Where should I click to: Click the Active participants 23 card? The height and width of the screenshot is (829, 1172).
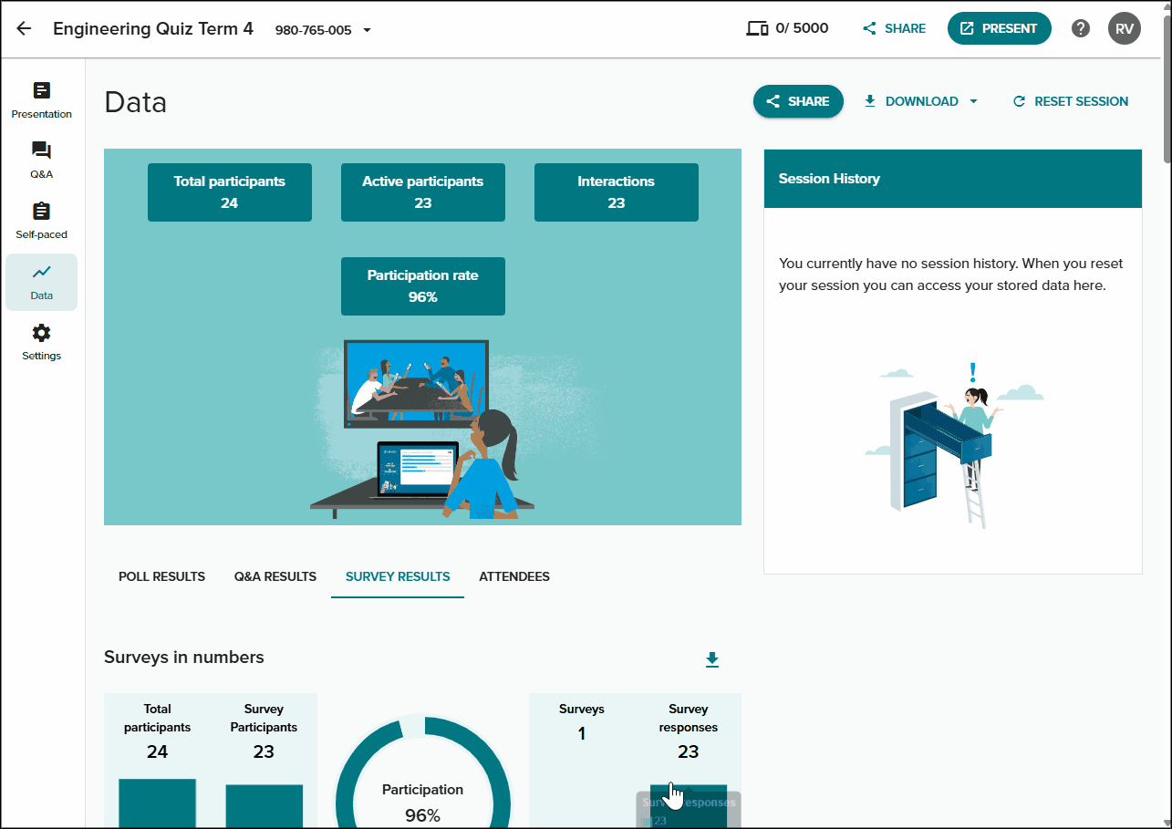pos(423,192)
